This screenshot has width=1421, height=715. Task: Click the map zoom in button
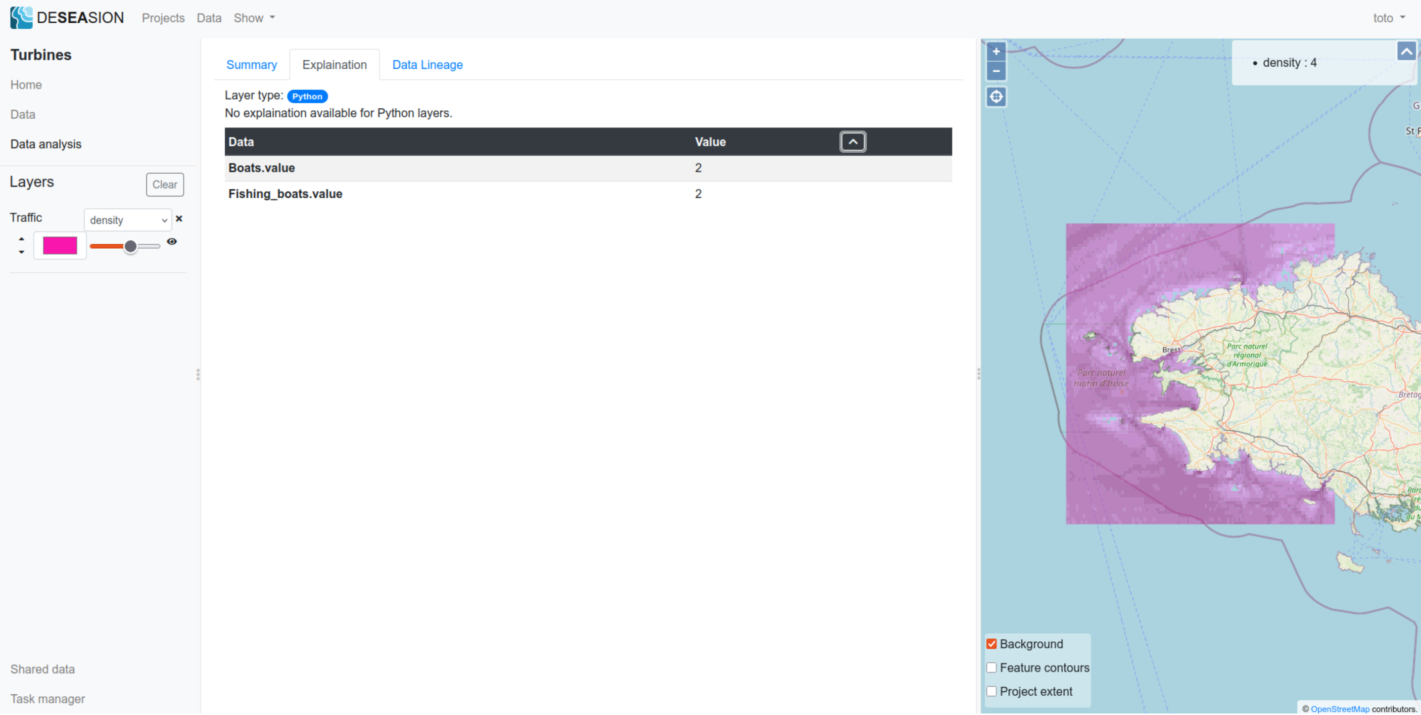tap(995, 52)
